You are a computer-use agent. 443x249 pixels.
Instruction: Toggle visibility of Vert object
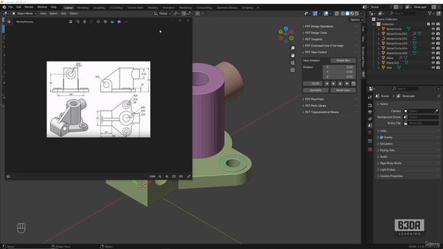click(x=433, y=68)
